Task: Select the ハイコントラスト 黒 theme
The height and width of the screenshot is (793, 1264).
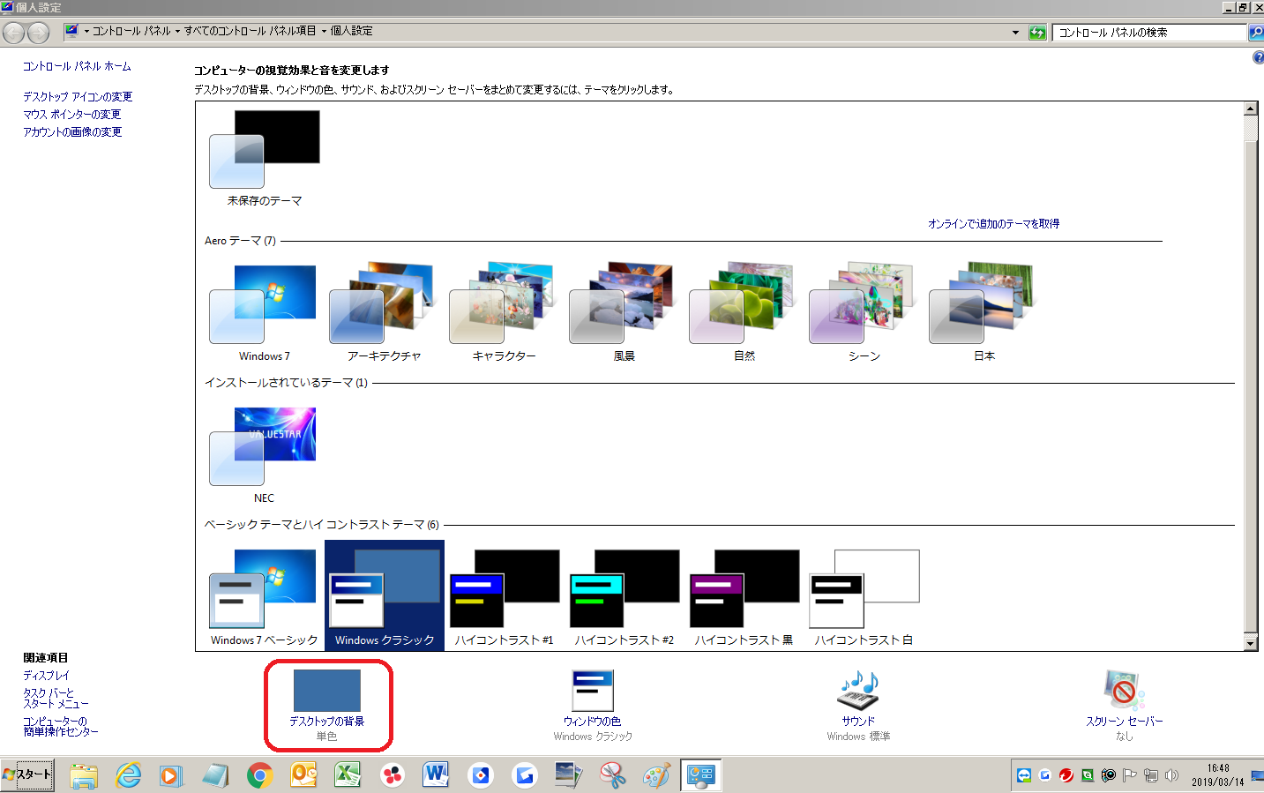Action: (744, 596)
